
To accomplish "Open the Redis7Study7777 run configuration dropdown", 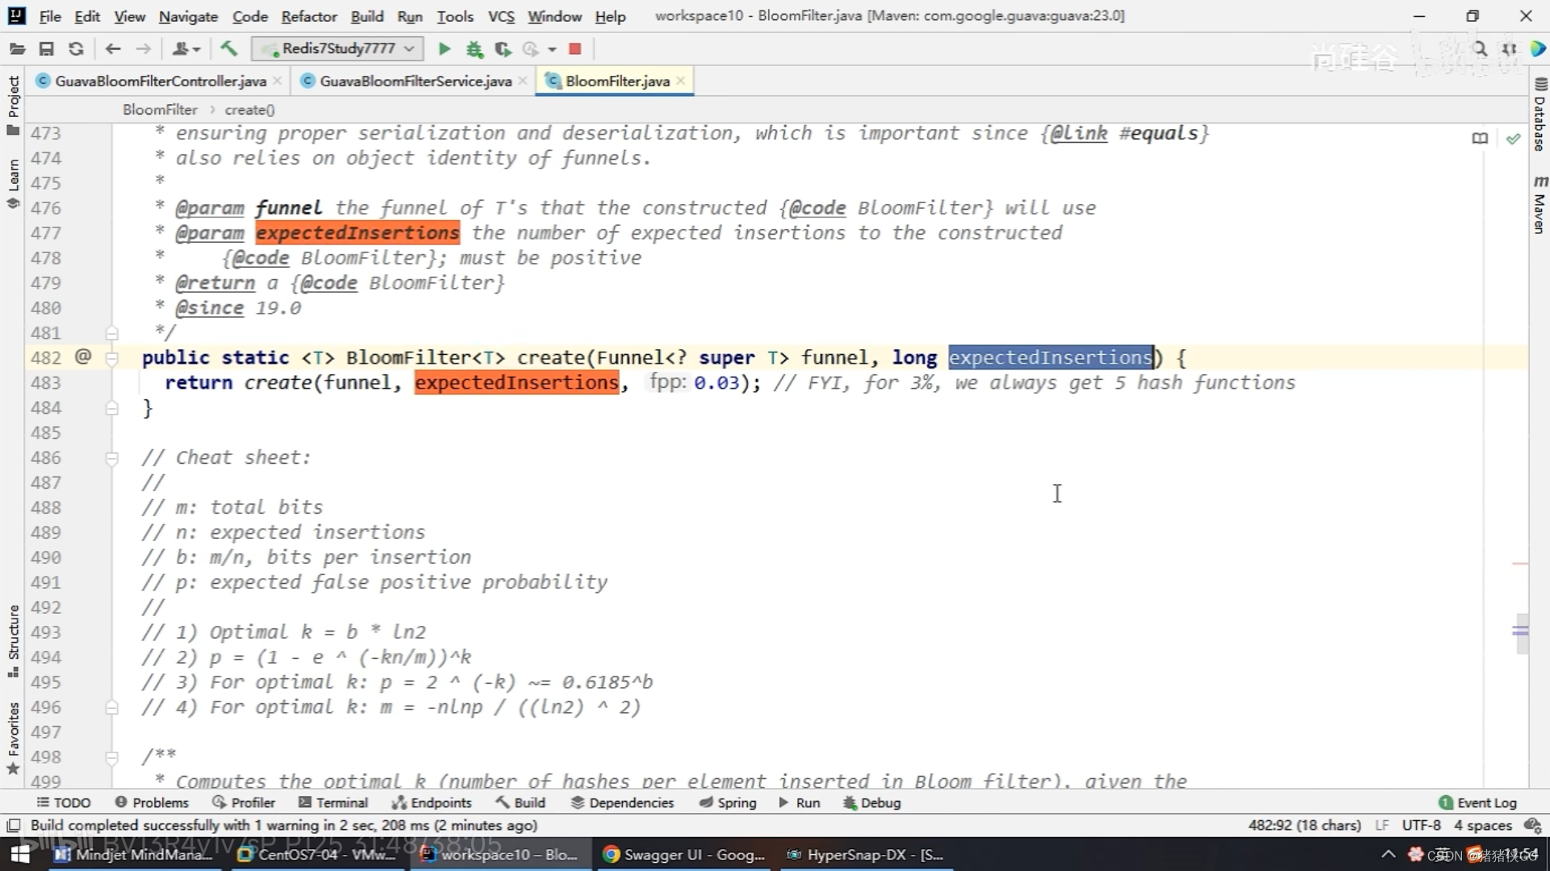I will [337, 49].
